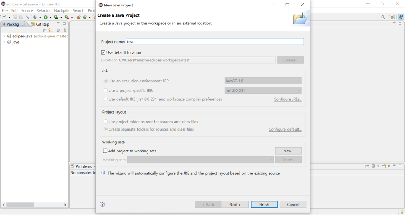The image size is (405, 215).
Task: Open the Navigate menu
Action: pos(62,10)
